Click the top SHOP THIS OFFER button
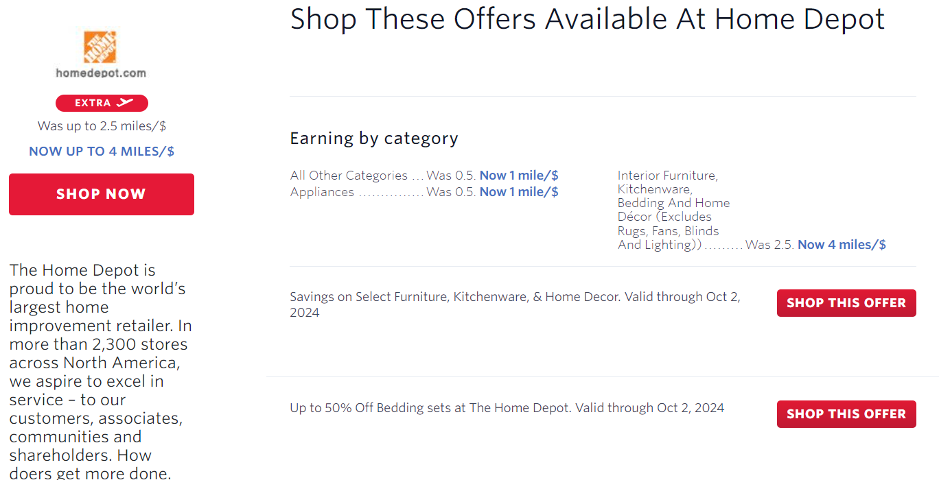 point(846,302)
